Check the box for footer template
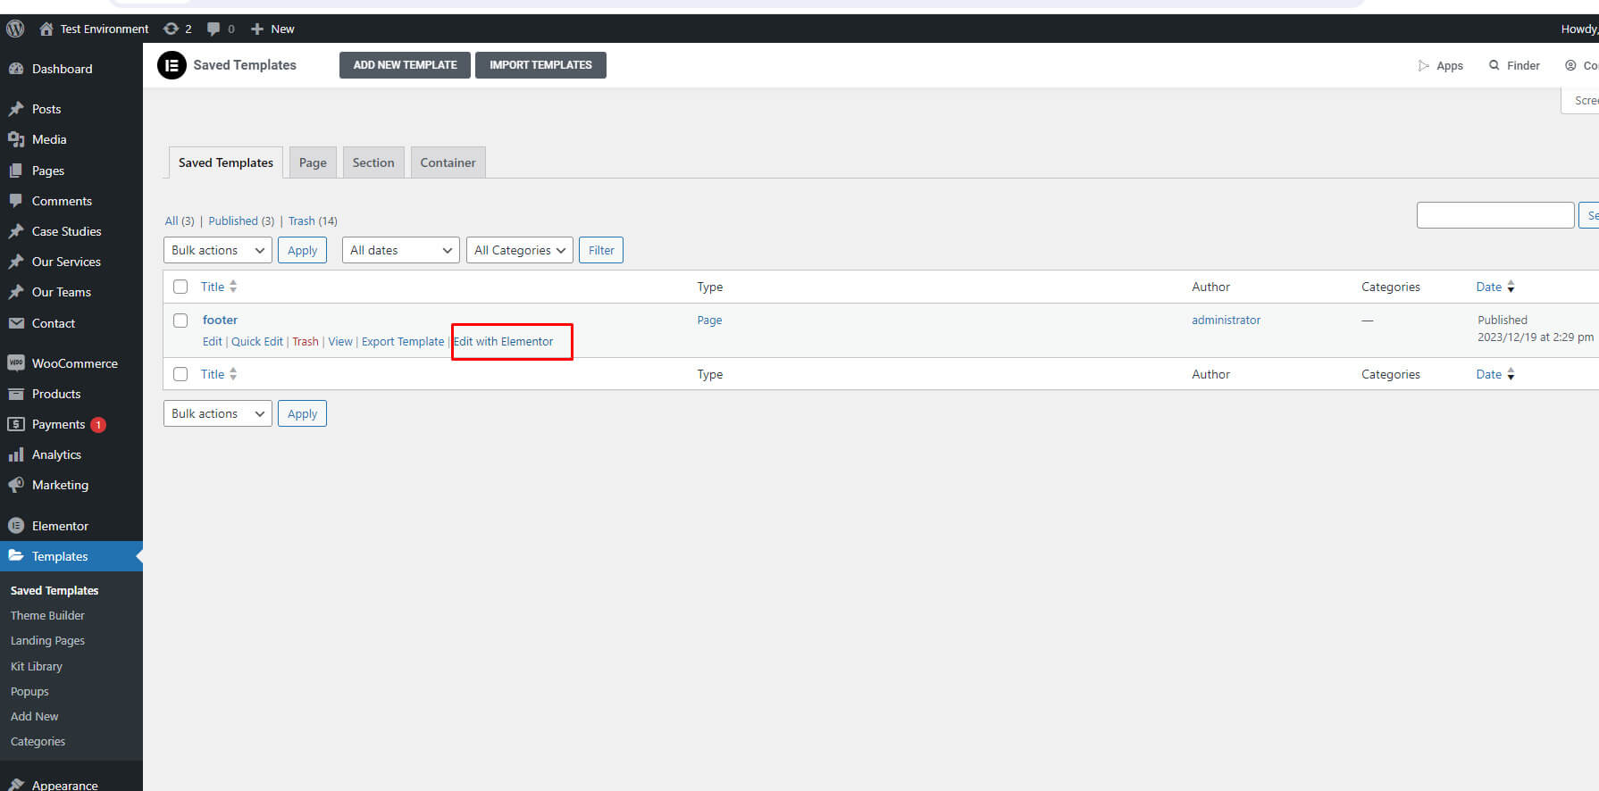Image resolution: width=1599 pixels, height=791 pixels. coord(180,321)
